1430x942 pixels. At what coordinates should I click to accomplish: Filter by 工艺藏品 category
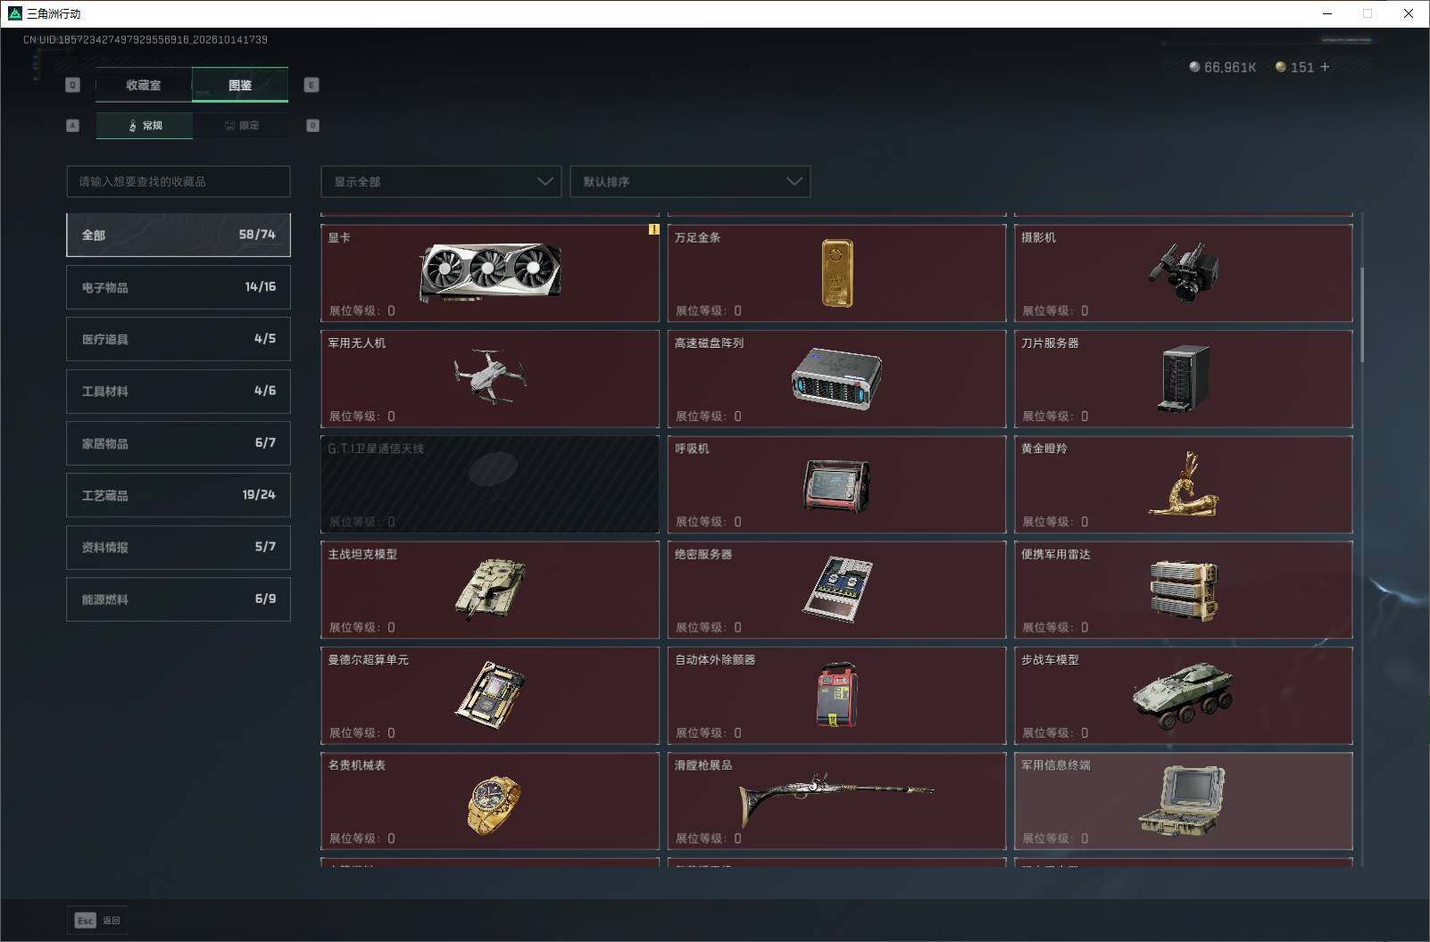coord(179,495)
